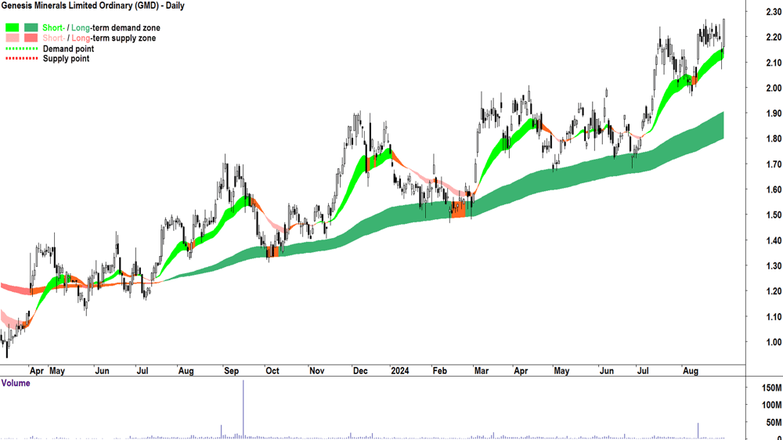Click the 2.30 price axis label
783x440 pixels.
pos(773,13)
